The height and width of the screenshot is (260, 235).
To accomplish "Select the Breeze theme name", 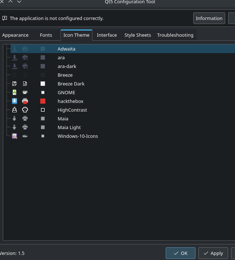I will (65, 75).
